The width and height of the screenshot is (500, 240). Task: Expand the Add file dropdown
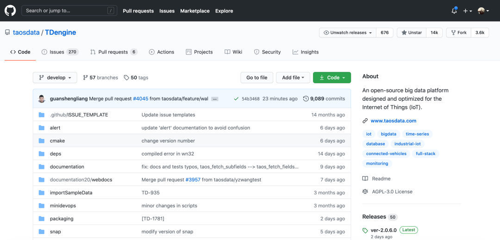pos(293,78)
